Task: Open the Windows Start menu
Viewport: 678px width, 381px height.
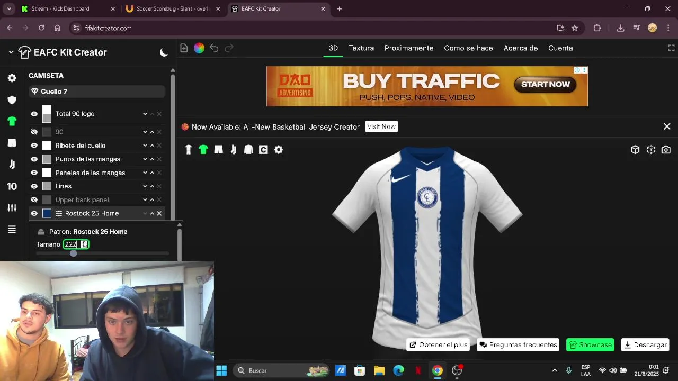Action: [221, 370]
